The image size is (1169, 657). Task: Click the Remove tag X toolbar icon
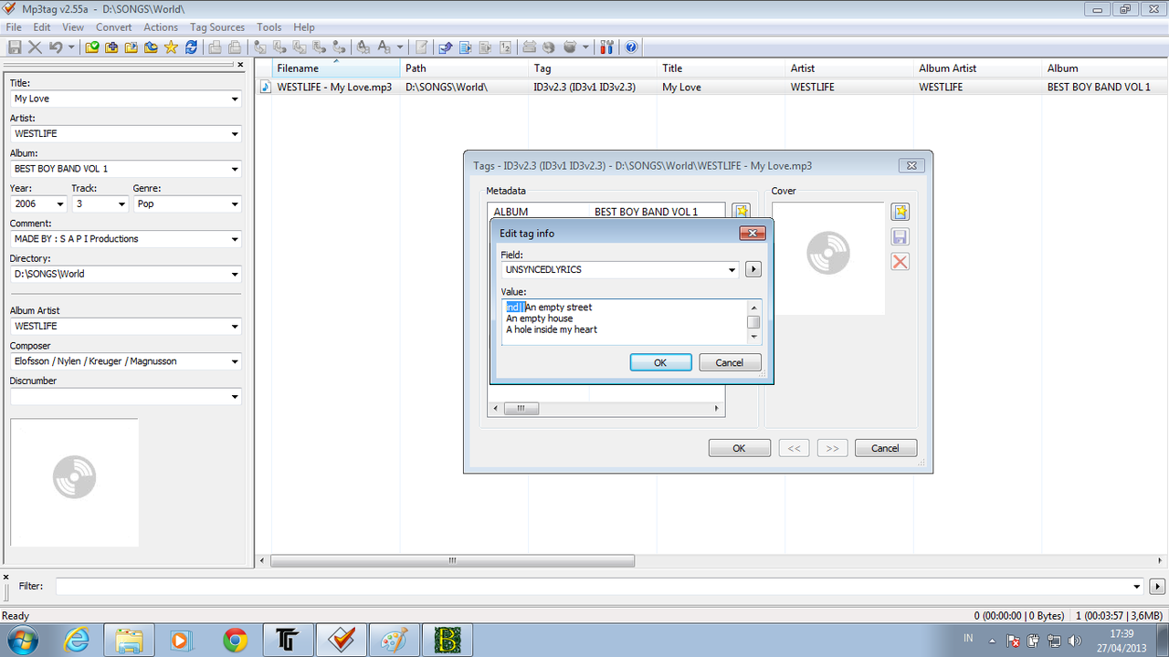(x=35, y=47)
